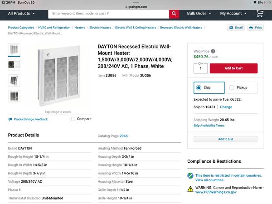Click Voltage 208/240V AC row
272x204 pixels.
point(50,182)
